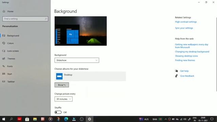Select the Desktop album entry
The width and height of the screenshot is (217, 122).
click(90, 76)
